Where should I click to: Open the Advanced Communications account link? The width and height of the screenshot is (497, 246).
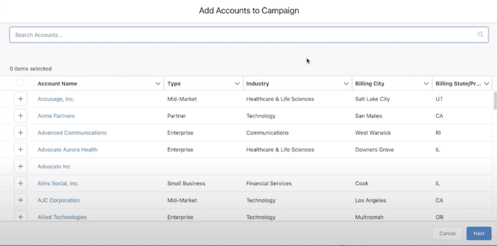click(72, 133)
